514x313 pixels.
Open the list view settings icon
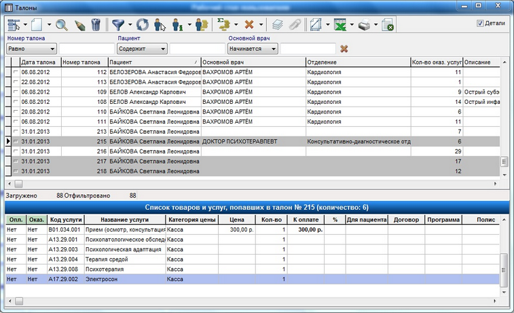tap(14, 24)
